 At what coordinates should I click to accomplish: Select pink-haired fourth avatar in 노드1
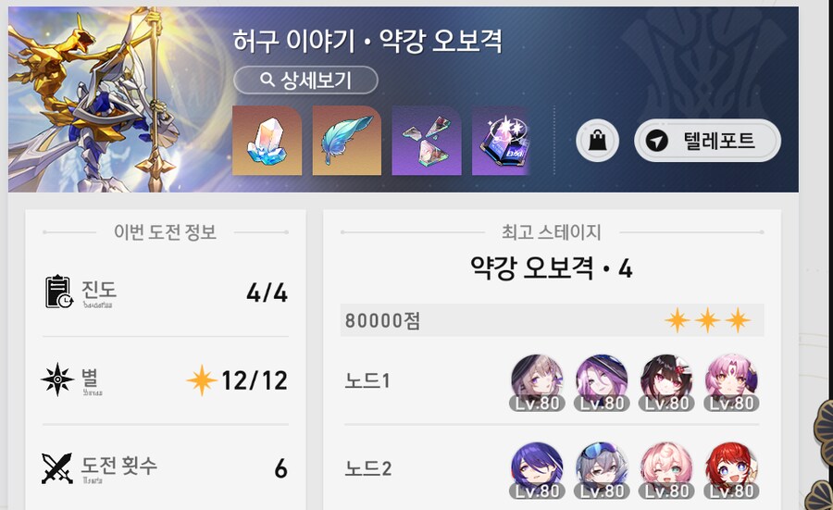(731, 383)
